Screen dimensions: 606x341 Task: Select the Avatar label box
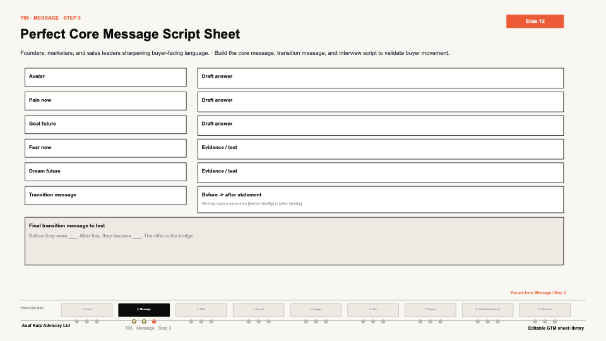click(105, 77)
